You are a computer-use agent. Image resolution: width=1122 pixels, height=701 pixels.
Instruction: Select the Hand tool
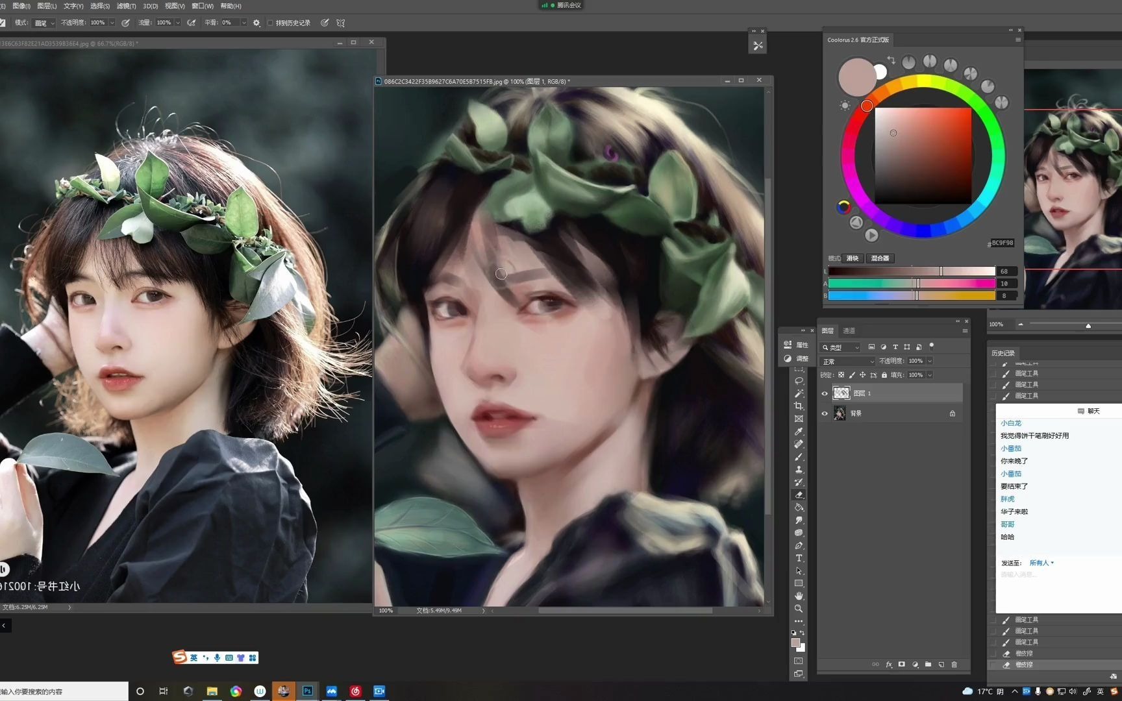point(799,596)
